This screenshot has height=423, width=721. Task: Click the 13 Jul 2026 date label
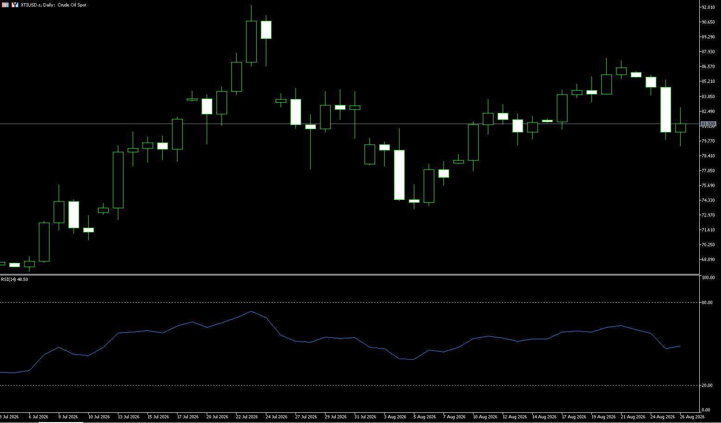(129, 417)
